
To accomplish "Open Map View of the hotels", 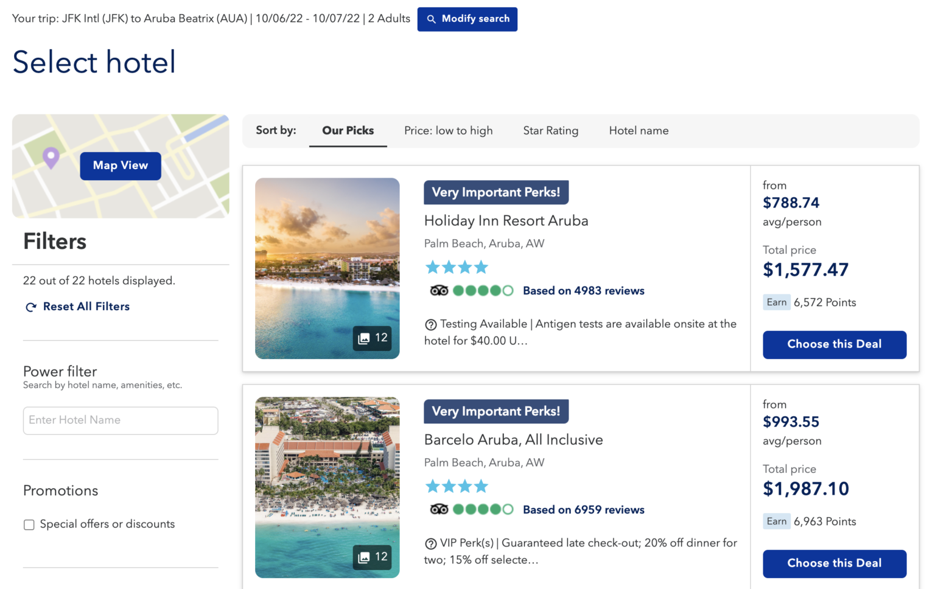I will 120,166.
